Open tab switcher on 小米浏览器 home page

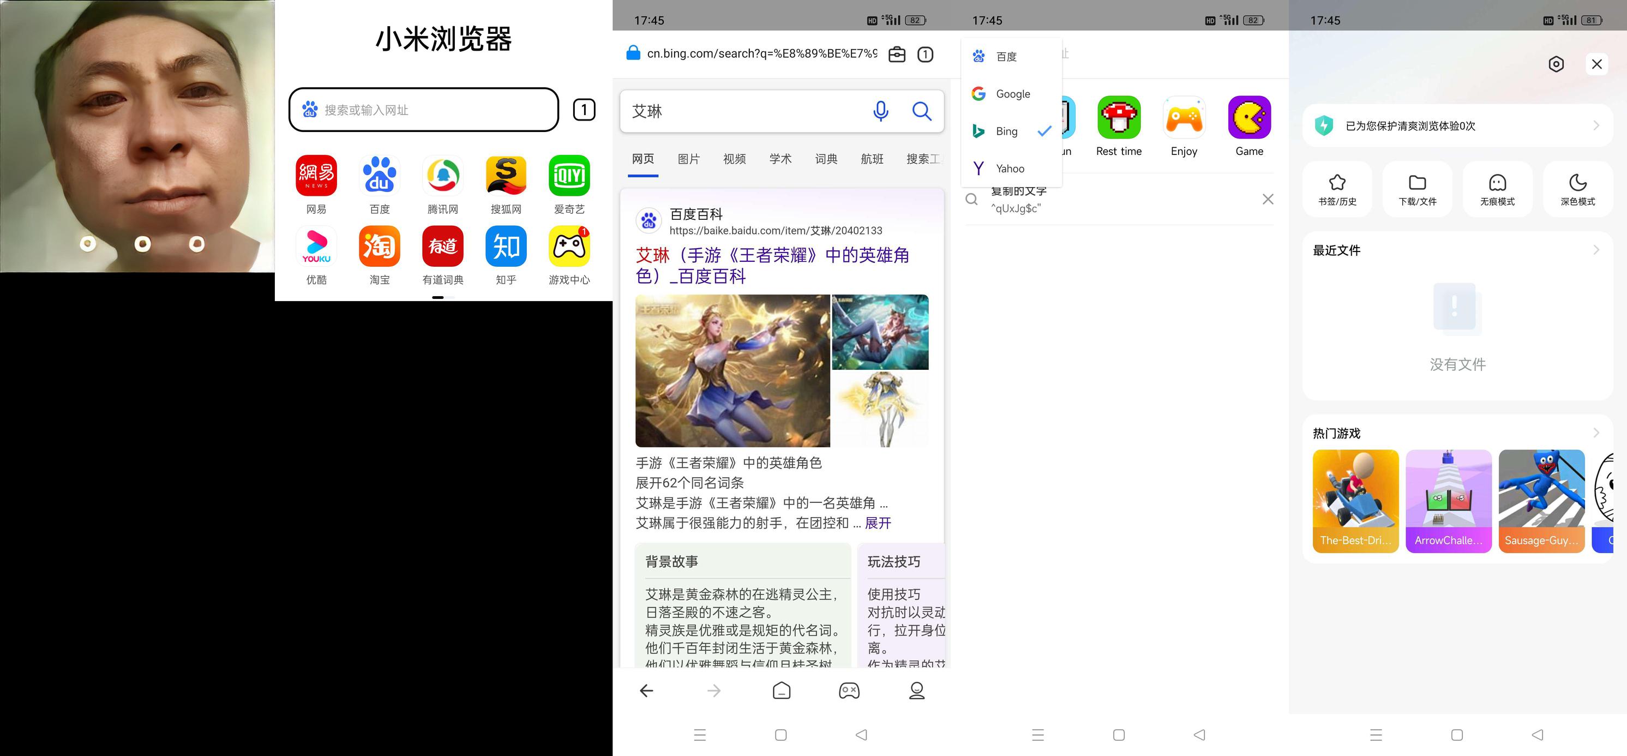[x=584, y=110]
